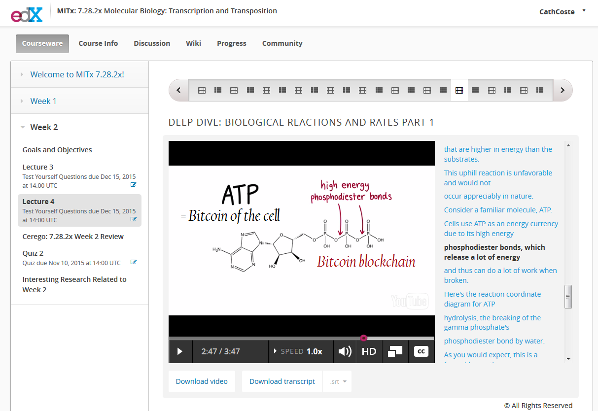
Task: Click the graded icon next to Quiz 2
Action: [x=133, y=262]
